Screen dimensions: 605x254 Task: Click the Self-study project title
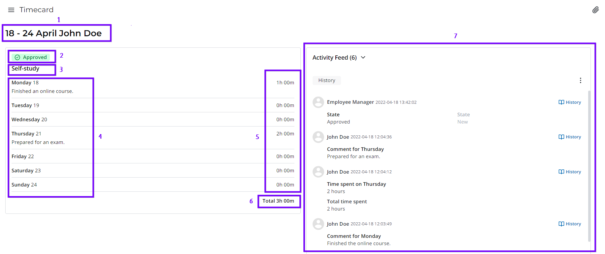click(25, 69)
